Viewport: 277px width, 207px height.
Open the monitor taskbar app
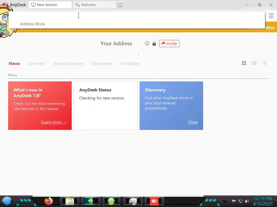tap(133, 201)
